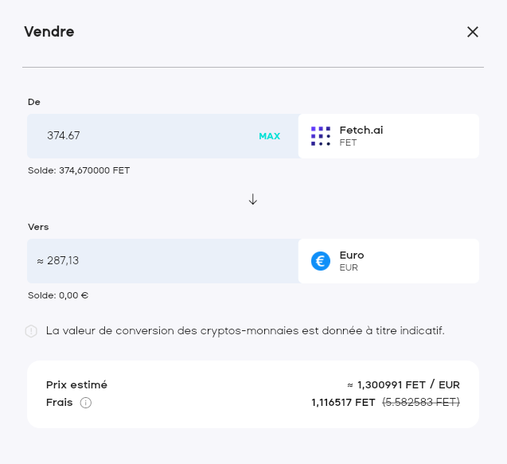Click the blue Euro currency icon
Viewport: 507px width, 464px height.
(x=321, y=261)
